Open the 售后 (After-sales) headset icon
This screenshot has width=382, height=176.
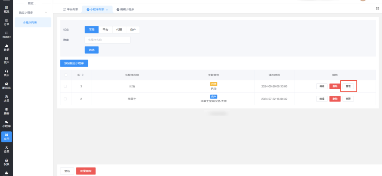coord(6,73)
